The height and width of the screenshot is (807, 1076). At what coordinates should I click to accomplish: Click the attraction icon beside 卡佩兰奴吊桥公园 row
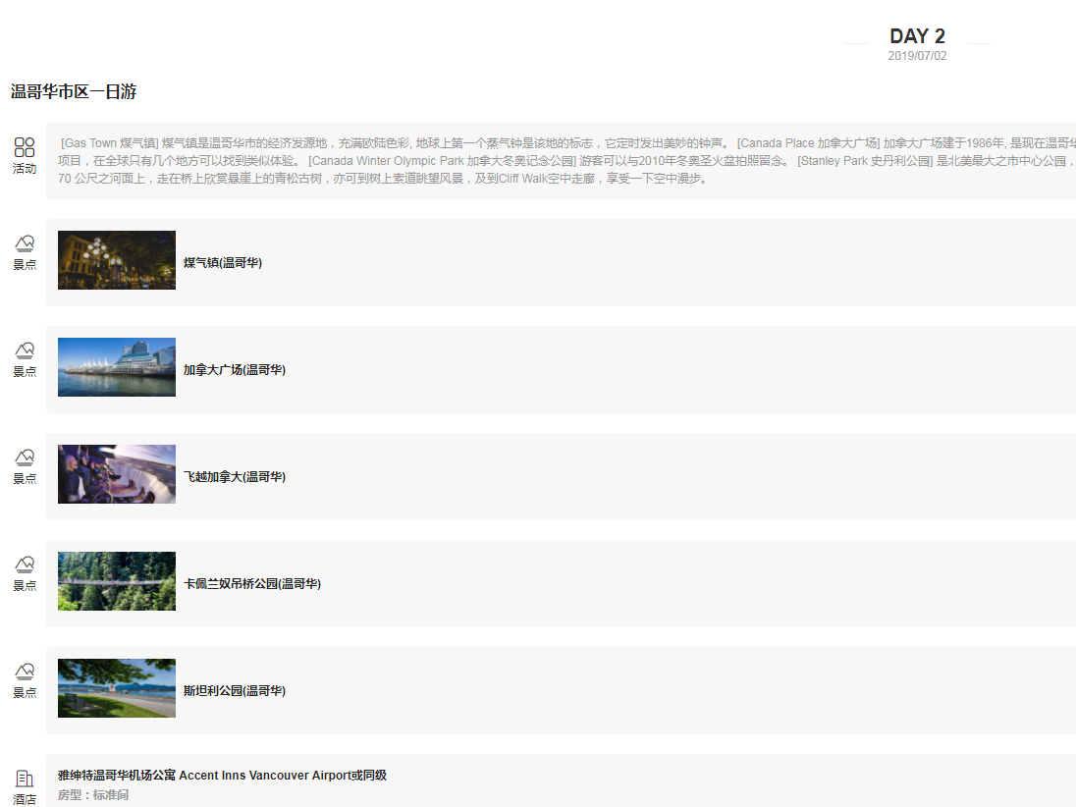click(x=25, y=565)
